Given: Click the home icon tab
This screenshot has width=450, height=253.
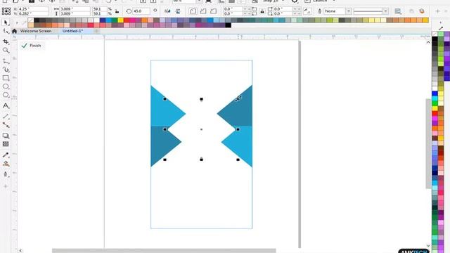Looking at the screenshot, I should pyautogui.click(x=14, y=31).
